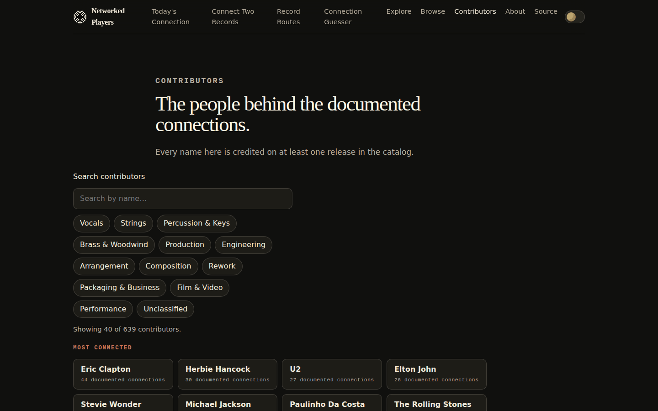This screenshot has height=411, width=658.
Task: Navigate to Explore
Action: pos(399,11)
